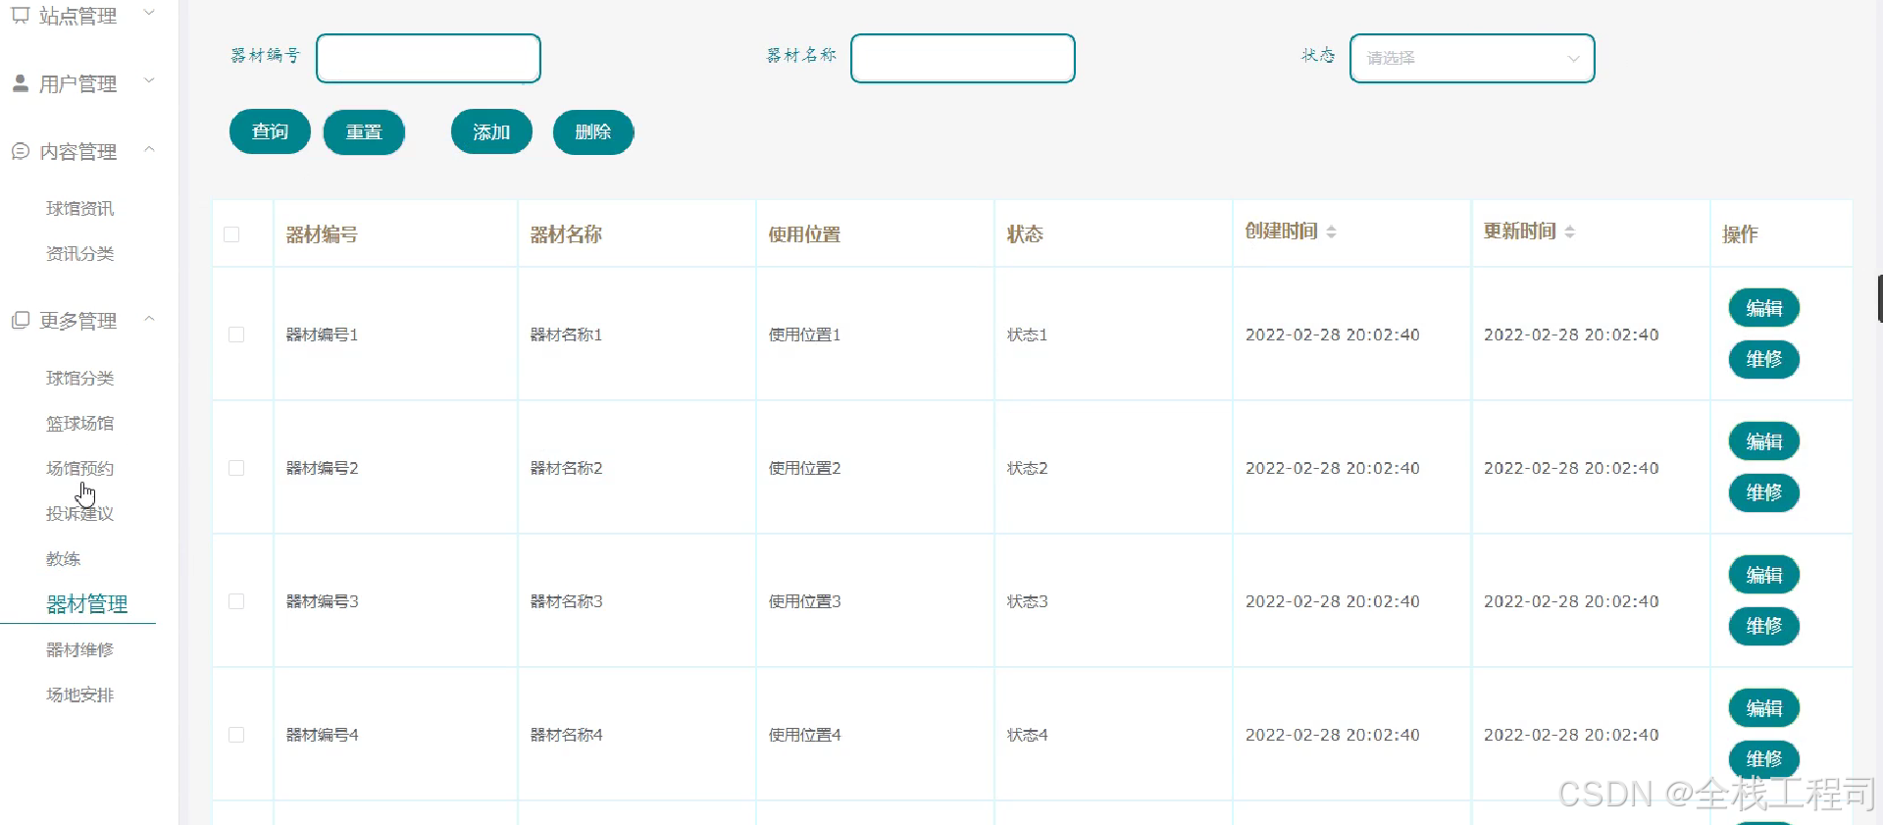Viewport: 1883px width, 825px height.
Task: Click the 添加 button
Action: pyautogui.click(x=491, y=131)
